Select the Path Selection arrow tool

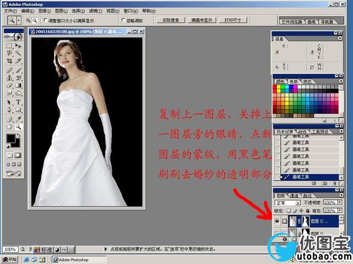click(9, 102)
